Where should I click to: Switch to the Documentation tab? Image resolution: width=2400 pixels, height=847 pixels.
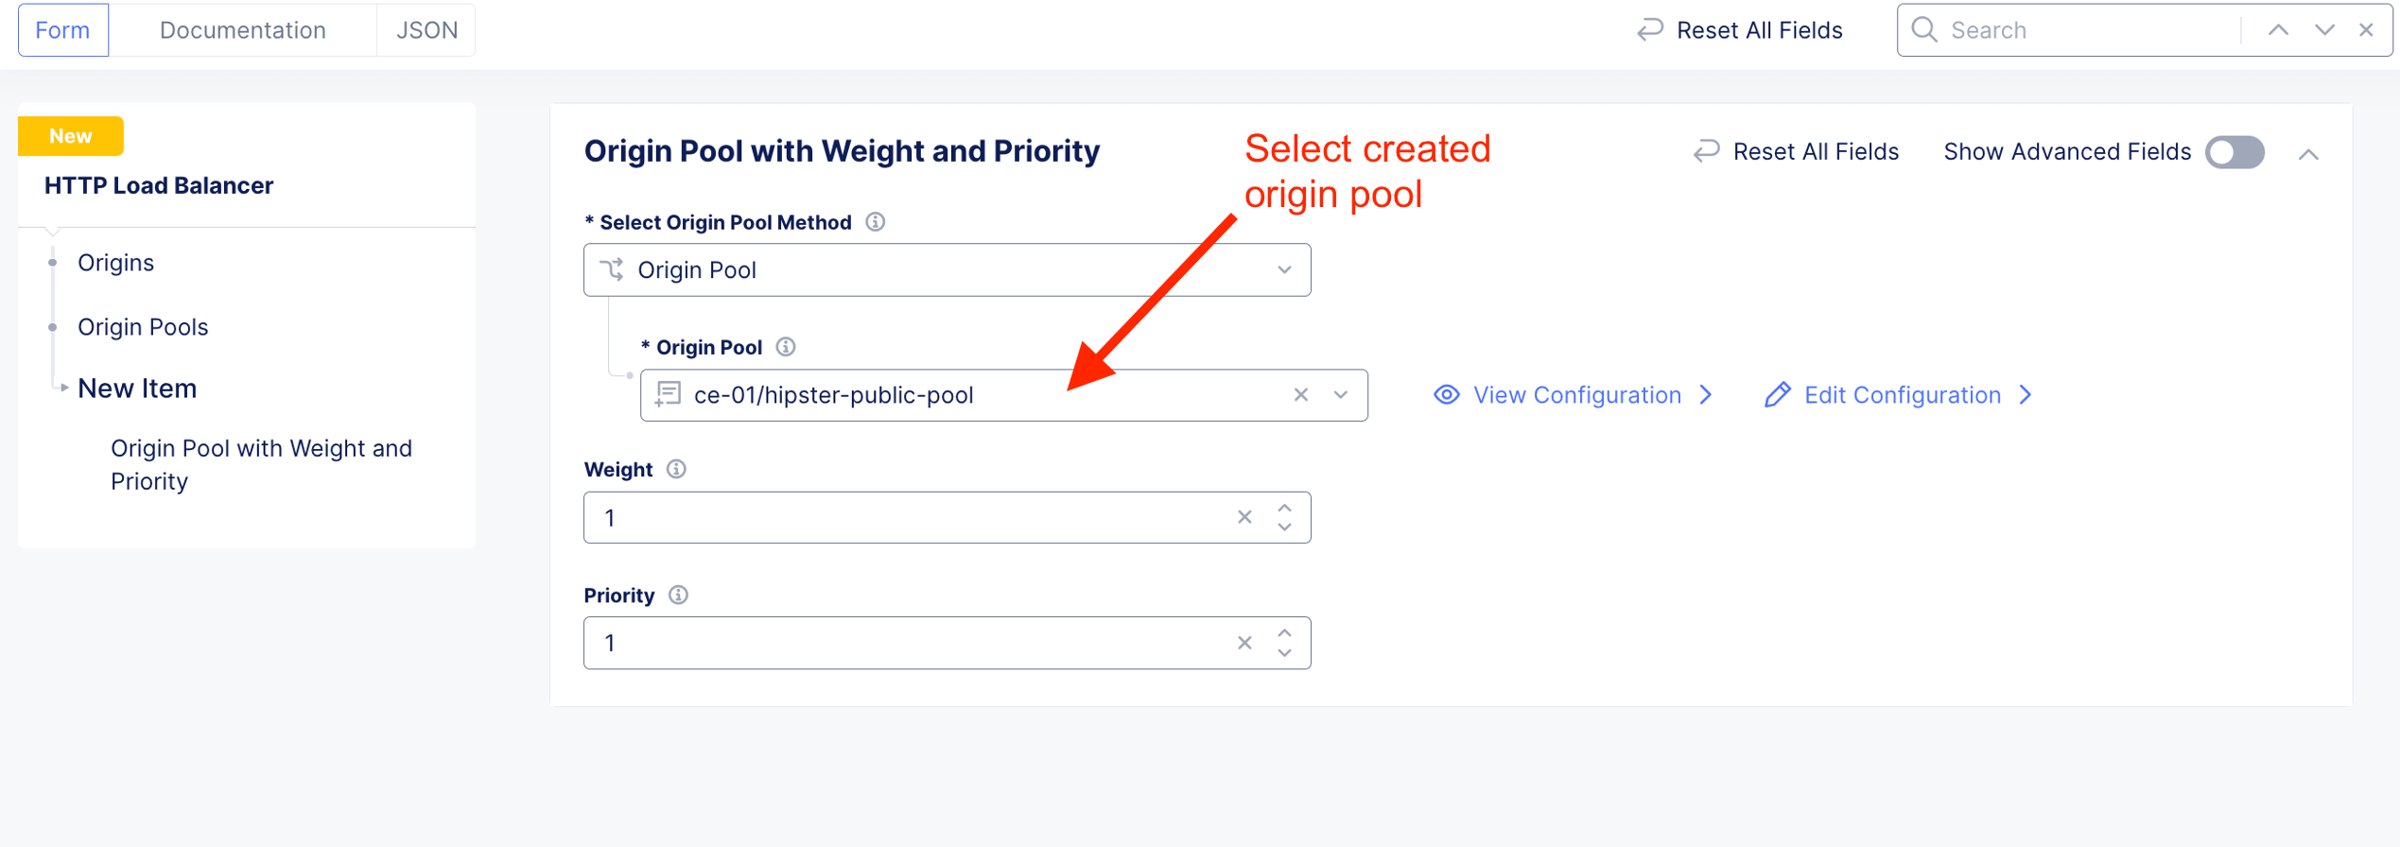242,30
